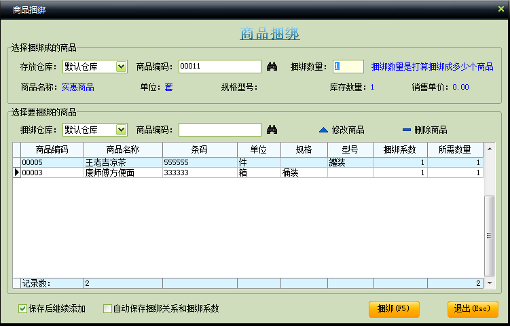Click the 捆绑系数 column header

point(400,149)
